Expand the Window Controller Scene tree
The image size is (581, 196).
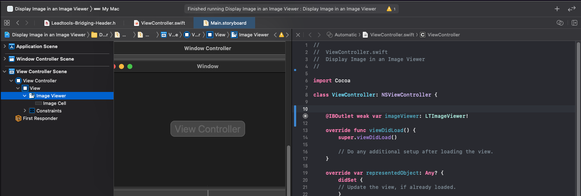tap(5, 59)
